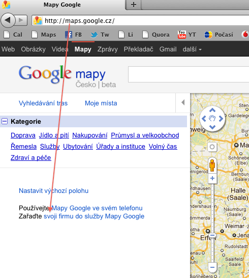249x278 pixels.
Task: Open the Služby category
Action: (50, 147)
